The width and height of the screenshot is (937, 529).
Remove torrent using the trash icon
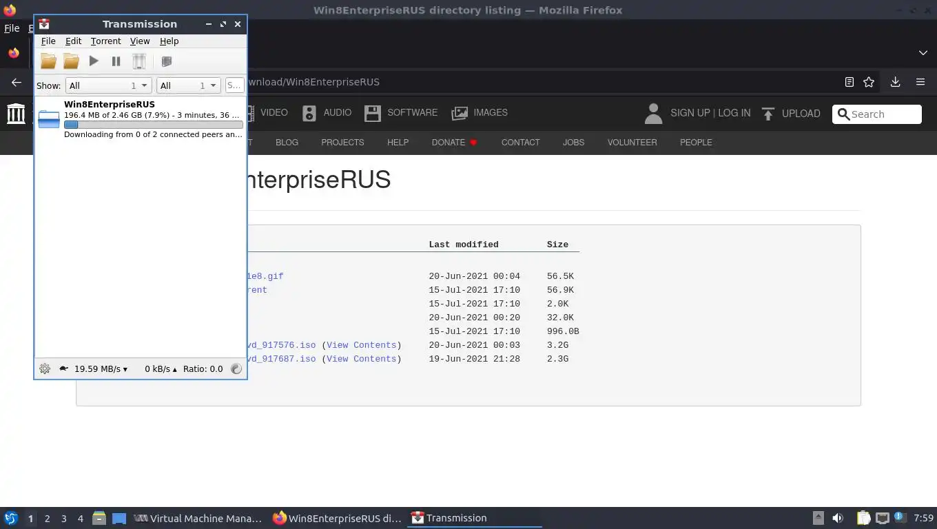(x=139, y=61)
